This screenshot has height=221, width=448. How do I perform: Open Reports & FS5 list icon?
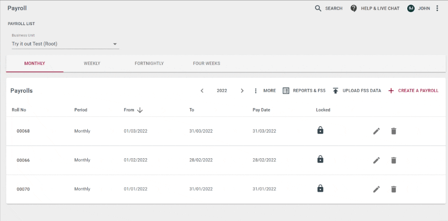(286, 91)
